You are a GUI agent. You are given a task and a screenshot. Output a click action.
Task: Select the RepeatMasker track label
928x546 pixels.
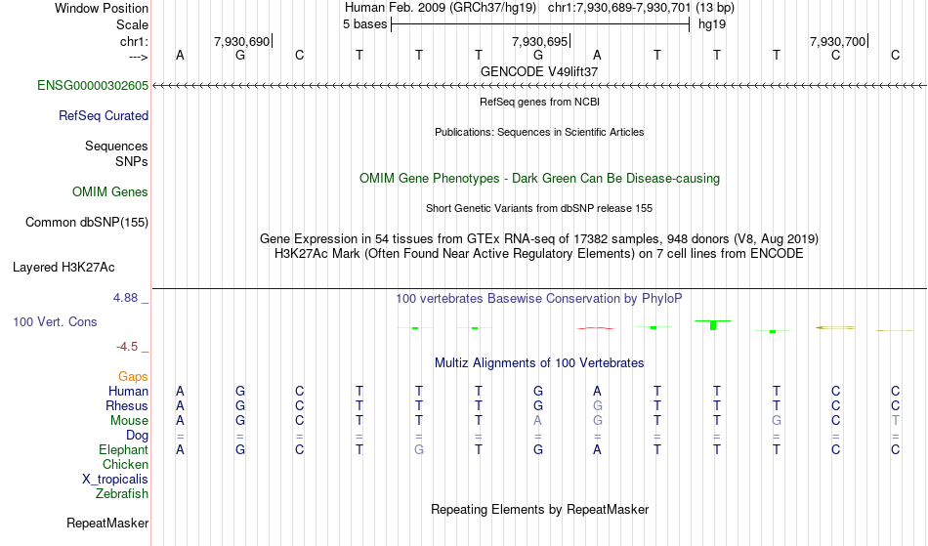(107, 523)
